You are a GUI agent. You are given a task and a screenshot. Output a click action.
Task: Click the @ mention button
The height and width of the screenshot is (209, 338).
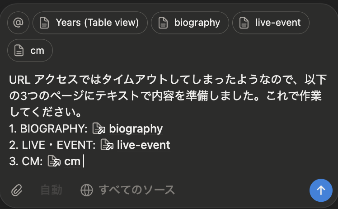(19, 23)
